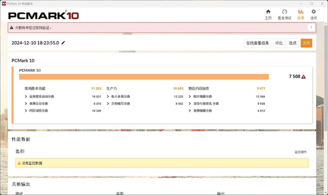Open the 主页 home icon
328x195 pixels.
(268, 12)
